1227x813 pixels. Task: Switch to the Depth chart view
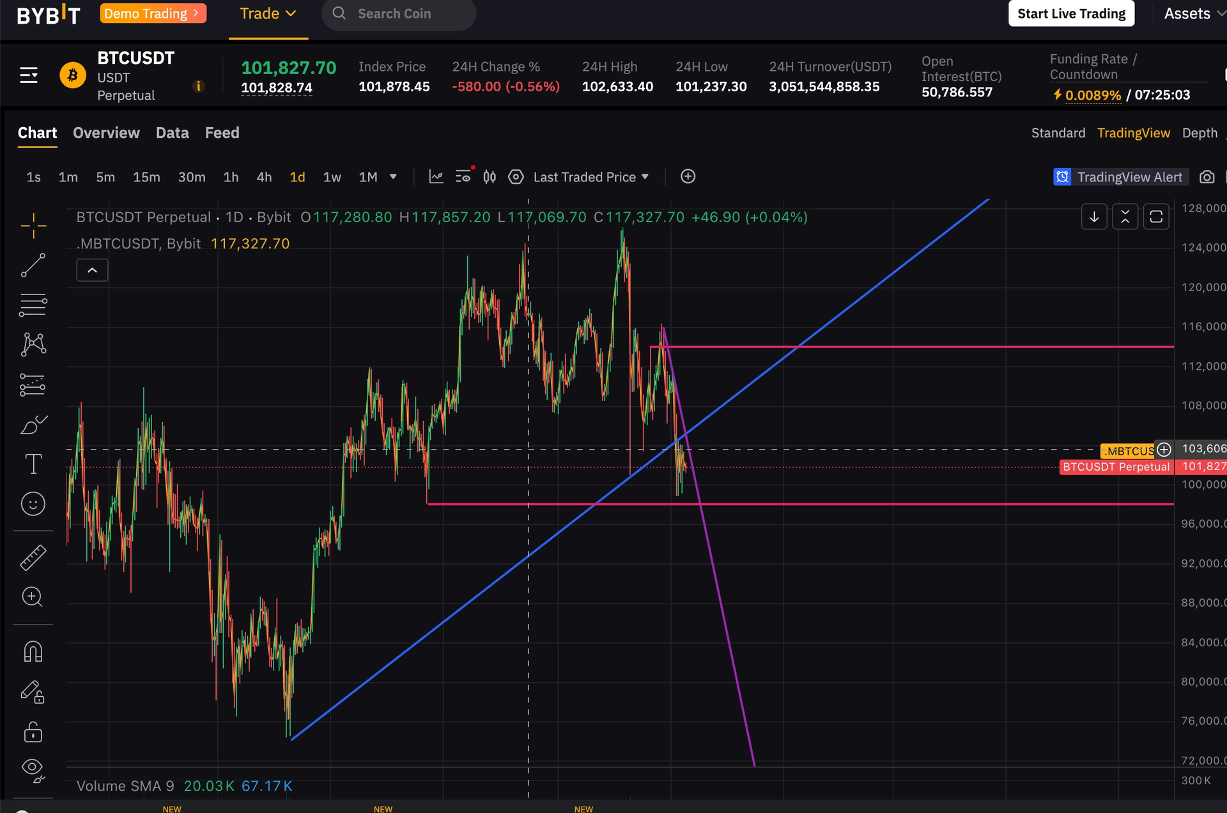(1200, 133)
